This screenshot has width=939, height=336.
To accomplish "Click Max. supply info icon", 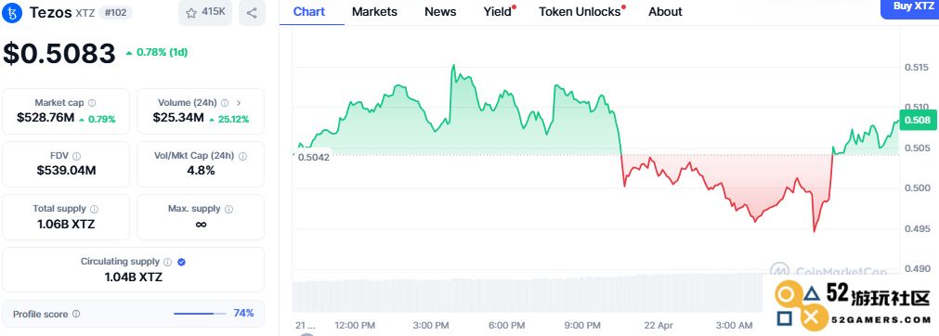I will [228, 209].
